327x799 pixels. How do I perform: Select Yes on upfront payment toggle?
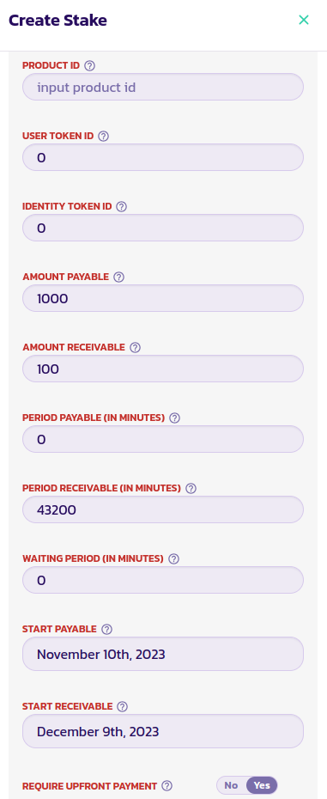(262, 785)
